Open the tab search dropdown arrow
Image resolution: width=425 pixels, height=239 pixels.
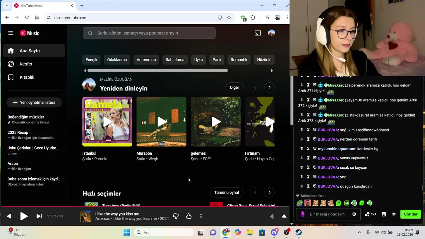coord(6,6)
